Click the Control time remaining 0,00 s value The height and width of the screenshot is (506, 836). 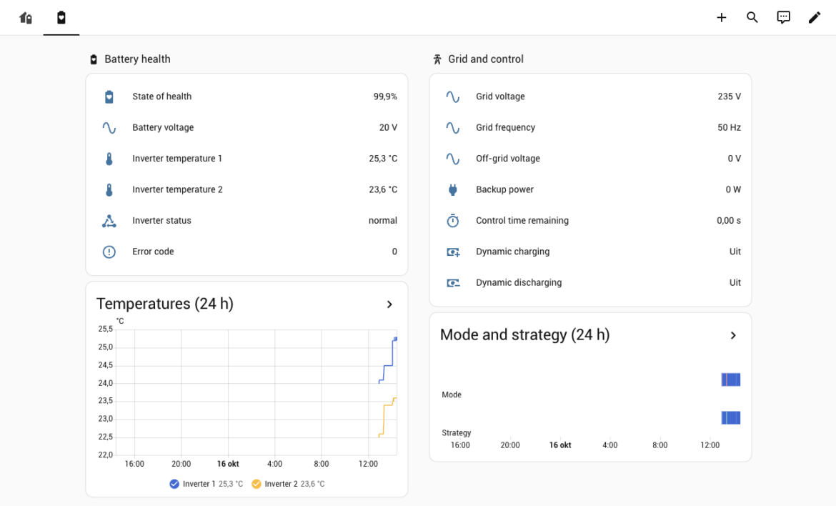click(728, 220)
